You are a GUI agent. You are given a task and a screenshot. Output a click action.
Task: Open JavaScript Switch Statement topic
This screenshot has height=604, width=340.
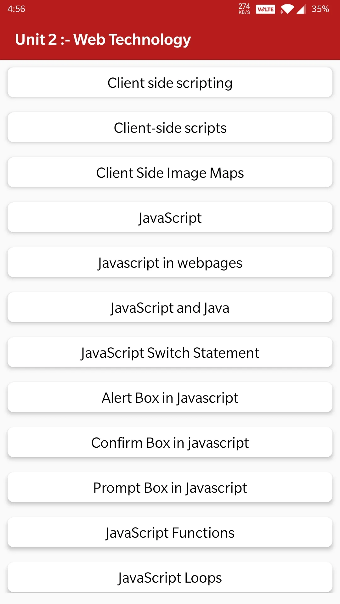click(x=170, y=352)
